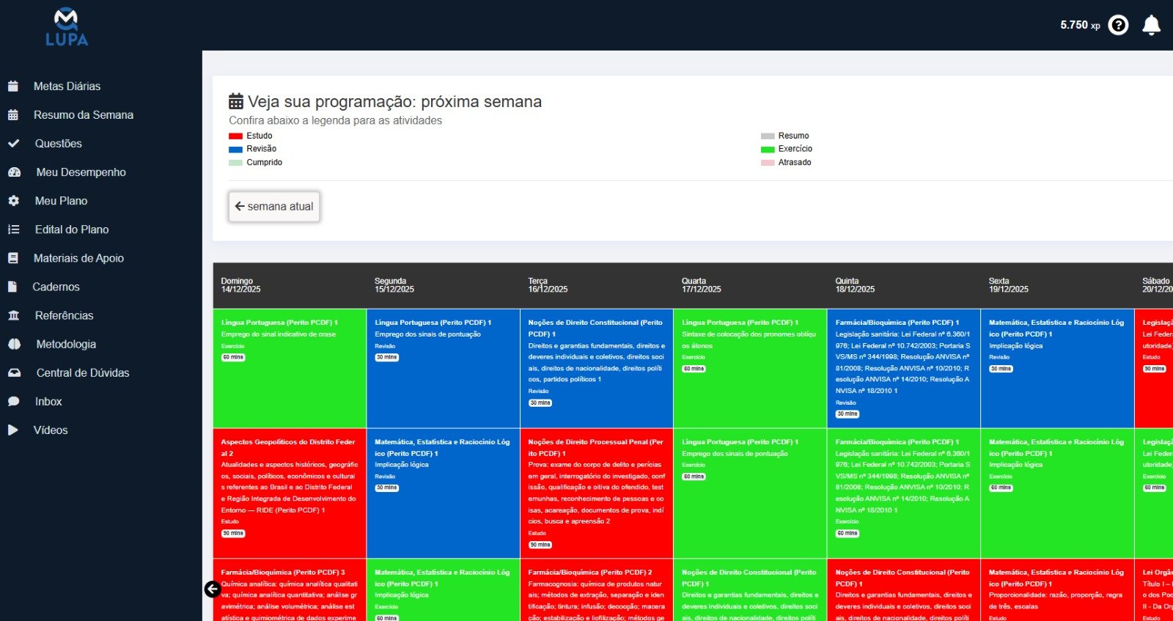Open Sunday's Aspectos Geopolíticos do Distrito Federal card
The height and width of the screenshot is (621, 1173).
point(290,493)
